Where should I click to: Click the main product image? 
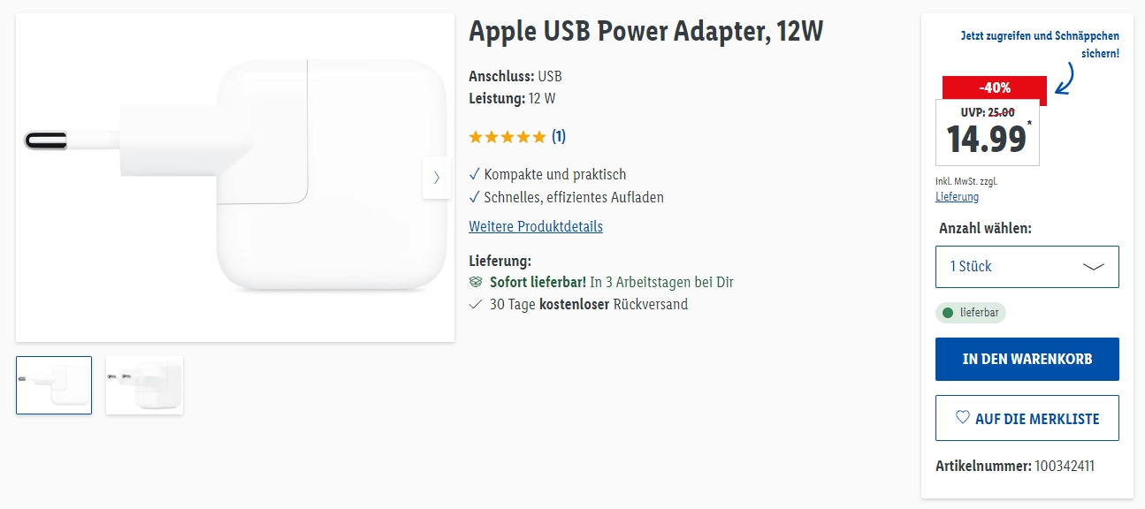235,178
